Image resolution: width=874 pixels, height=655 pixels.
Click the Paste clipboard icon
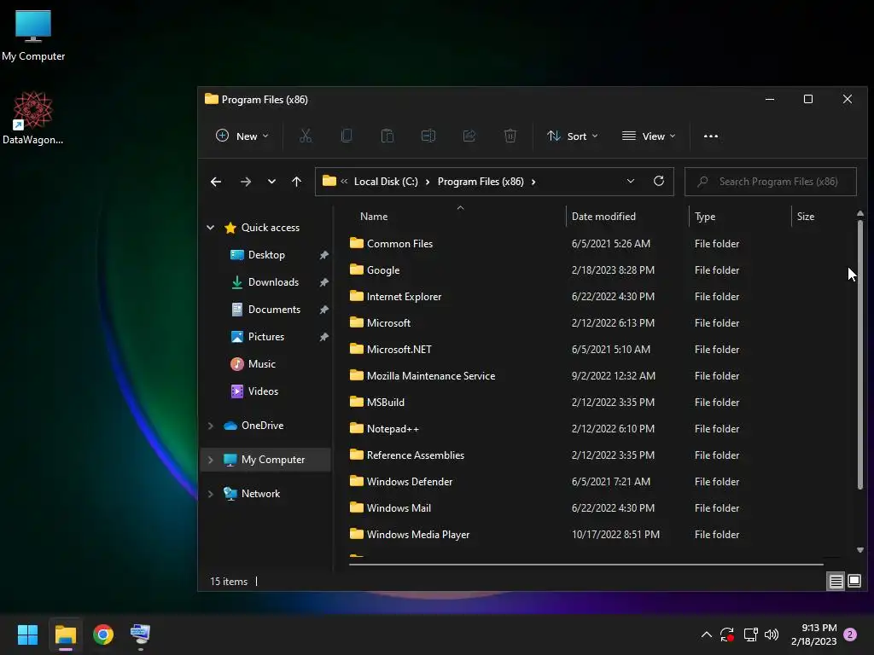click(387, 136)
